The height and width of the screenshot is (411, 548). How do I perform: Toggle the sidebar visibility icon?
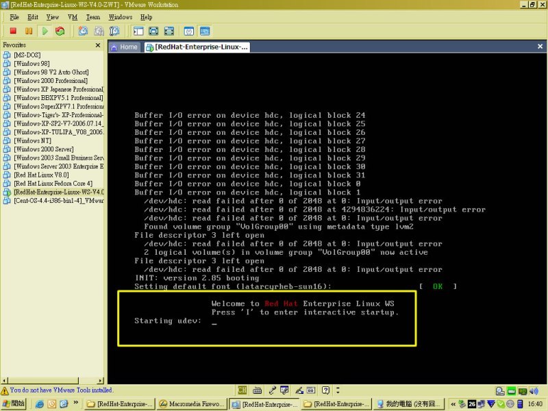point(138,31)
